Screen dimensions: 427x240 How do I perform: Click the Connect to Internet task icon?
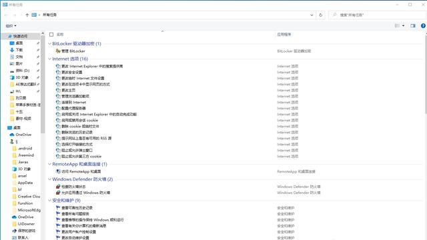tap(58, 102)
